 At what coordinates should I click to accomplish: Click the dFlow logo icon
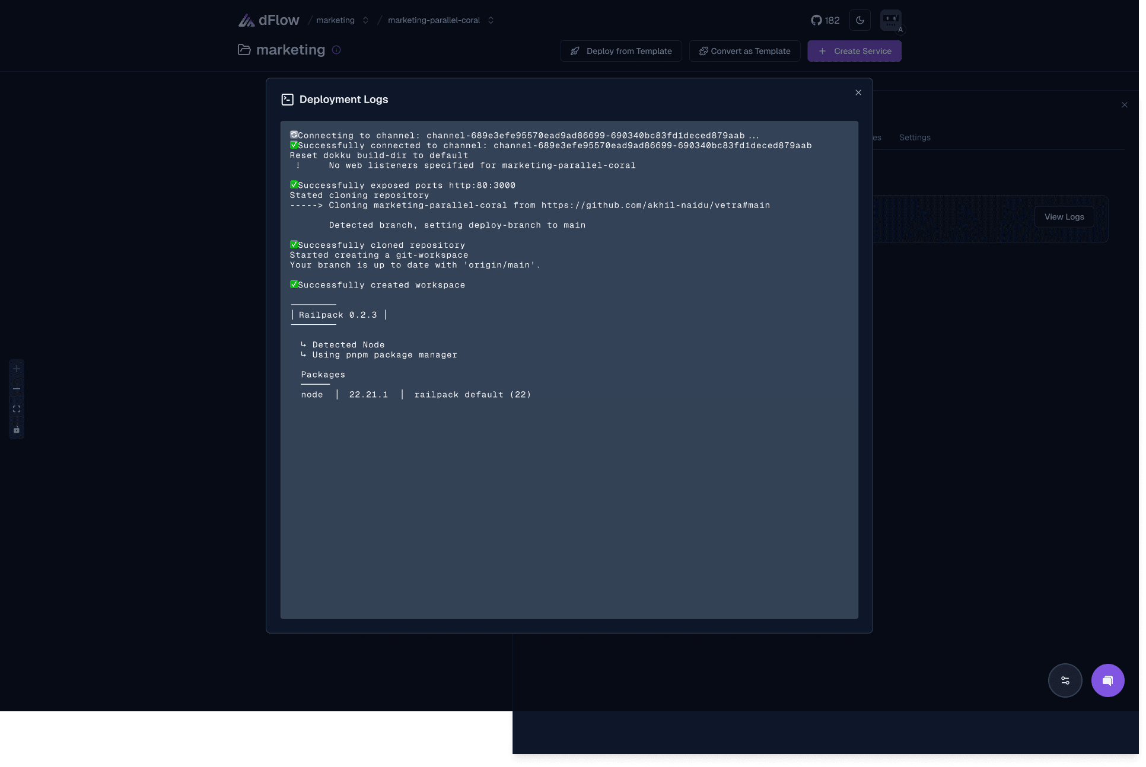pos(246,20)
